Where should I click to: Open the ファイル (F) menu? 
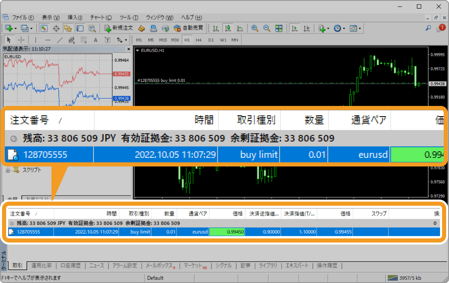coord(23,18)
